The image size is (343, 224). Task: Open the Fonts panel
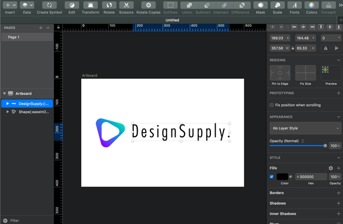tap(294, 5)
